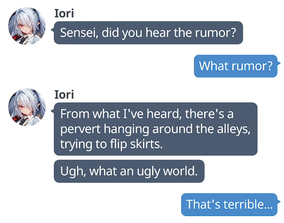Select the 'Ugh, what an ugly world.' bubble
The image size is (284, 223).
click(x=129, y=171)
